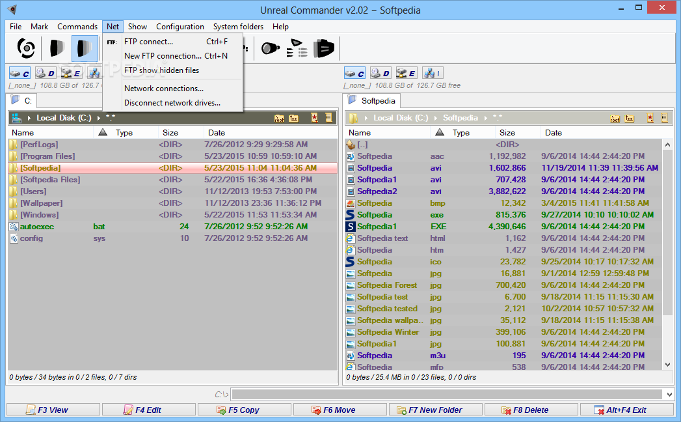The height and width of the screenshot is (422, 681).
Task: Click right panel scrollbar down arrow
Action: 667,365
